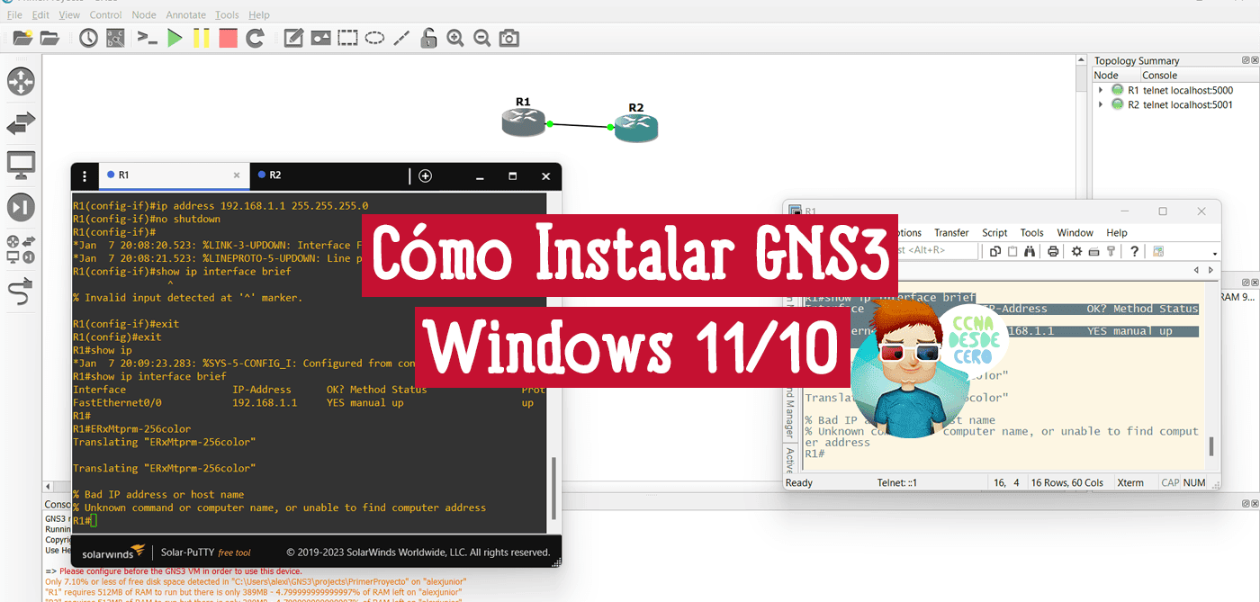Copy selection in SecureCRT toolbar
This screenshot has width=1260, height=602.
click(995, 251)
